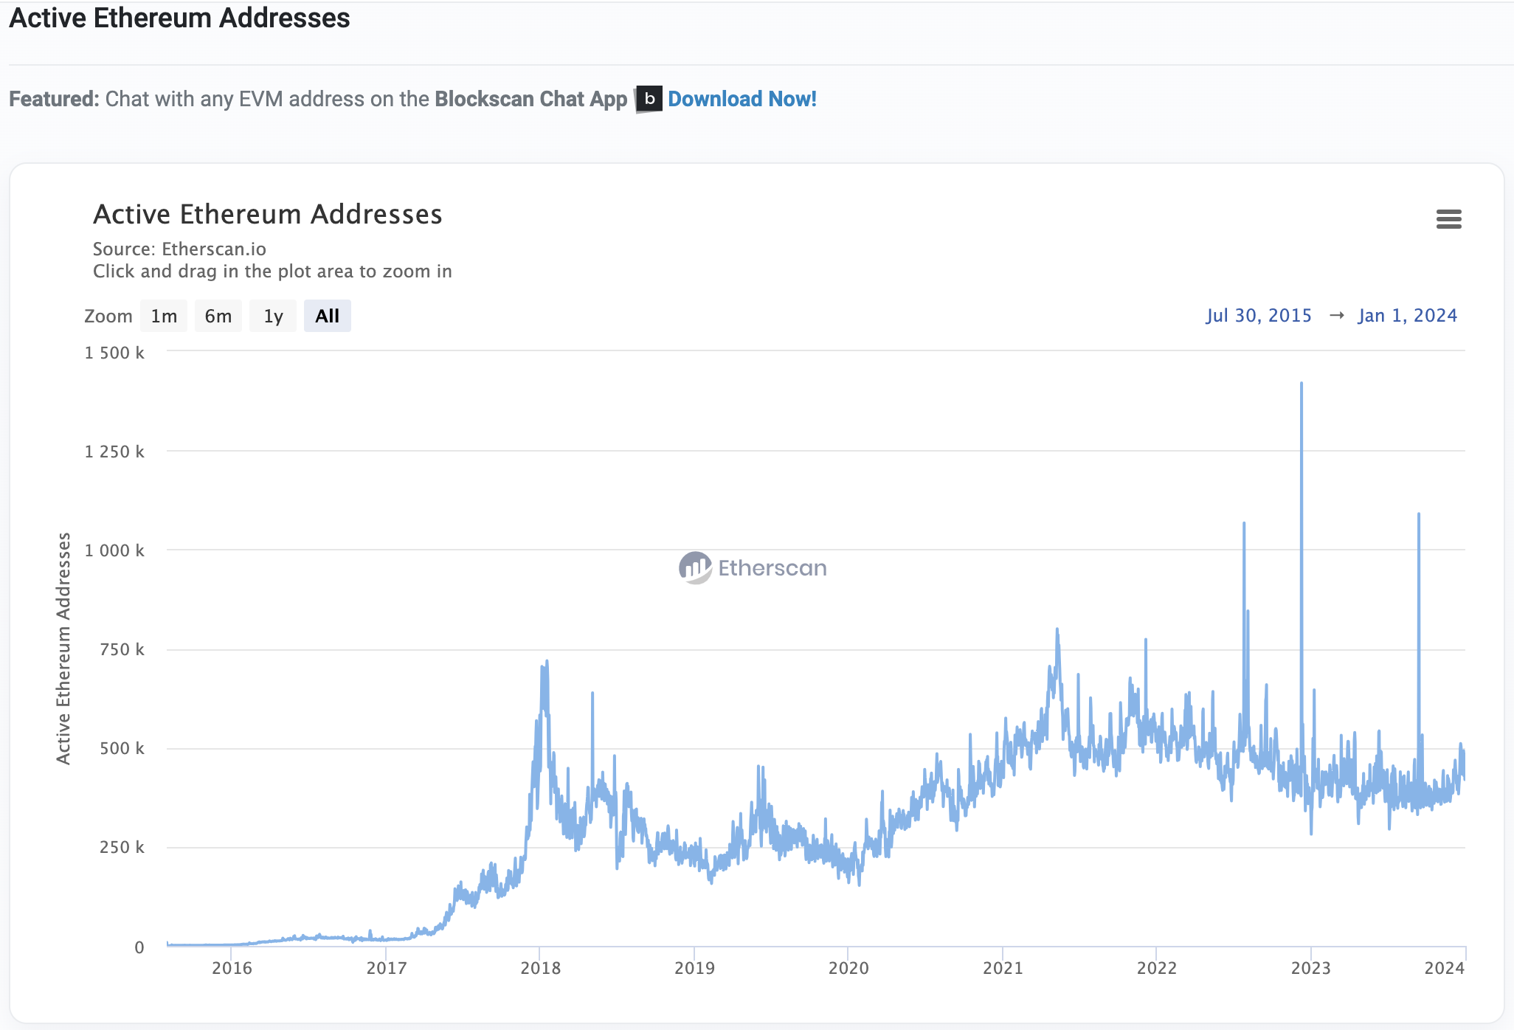Click the Blockscan Chat App text
Image resolution: width=1514 pixels, height=1030 pixels.
(530, 99)
